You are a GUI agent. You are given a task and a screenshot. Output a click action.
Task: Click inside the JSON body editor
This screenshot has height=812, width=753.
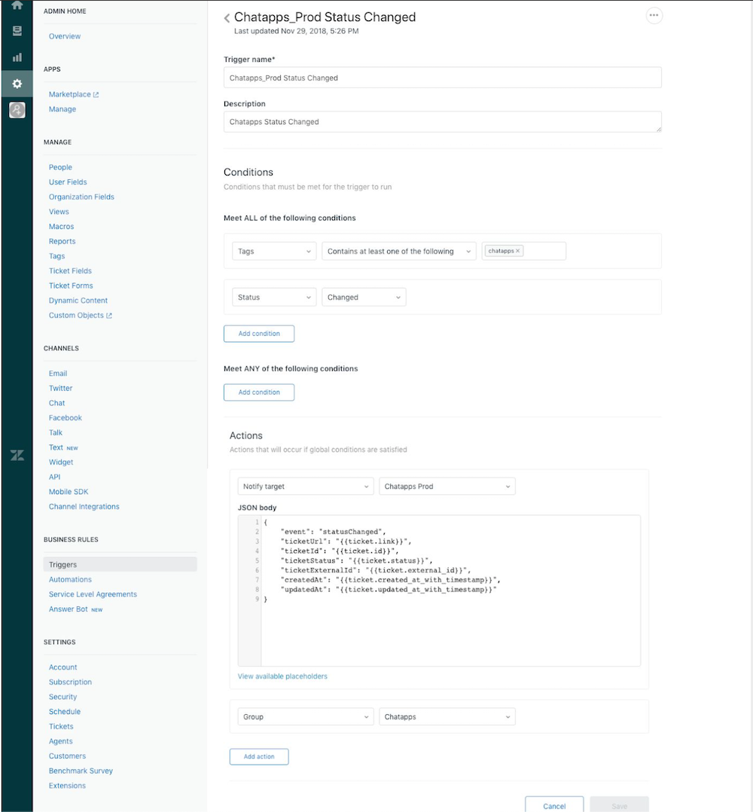coord(439,591)
